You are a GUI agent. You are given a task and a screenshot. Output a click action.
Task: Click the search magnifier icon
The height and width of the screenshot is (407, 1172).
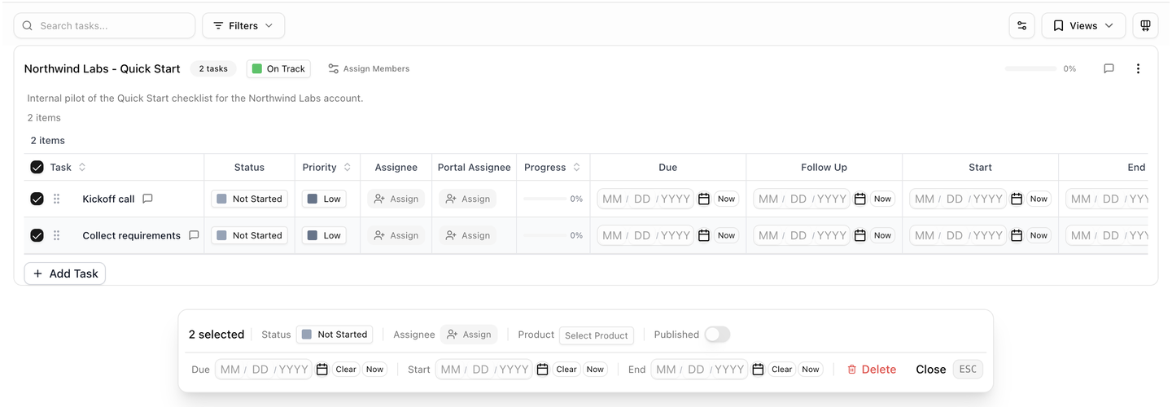(x=28, y=26)
